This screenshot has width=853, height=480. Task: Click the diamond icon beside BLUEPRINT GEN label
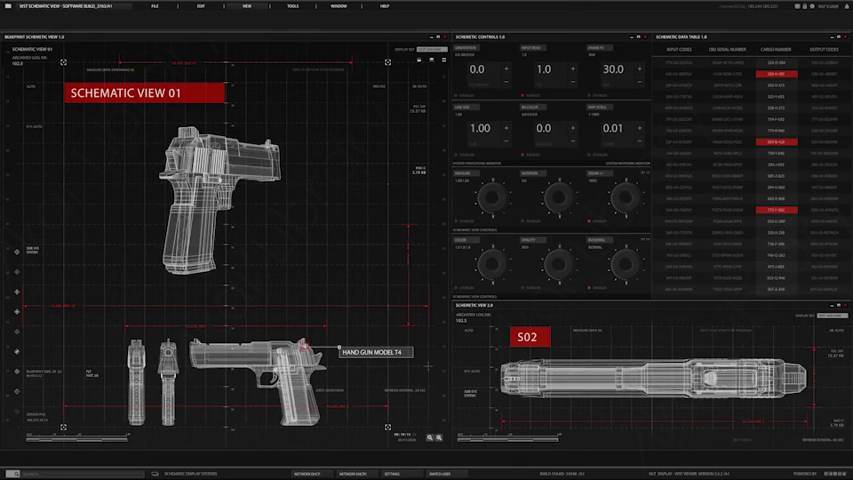pos(17,372)
